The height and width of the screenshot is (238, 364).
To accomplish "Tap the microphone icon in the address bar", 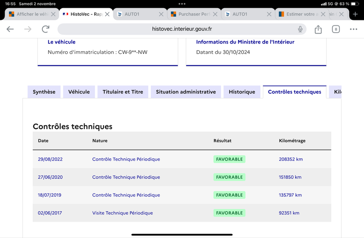I will (x=300, y=29).
